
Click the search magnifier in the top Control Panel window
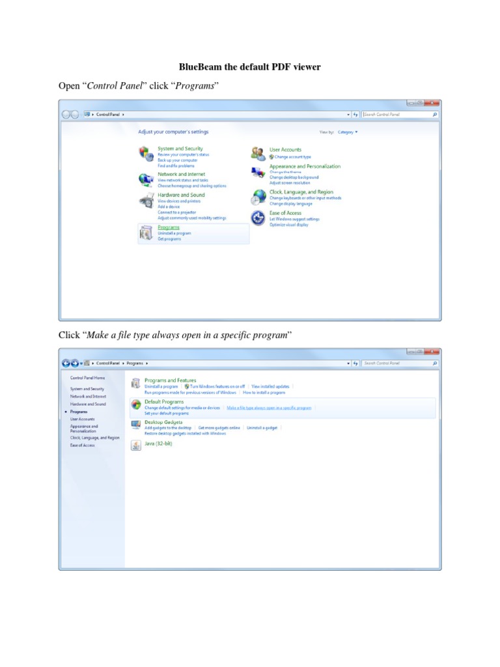434,115
